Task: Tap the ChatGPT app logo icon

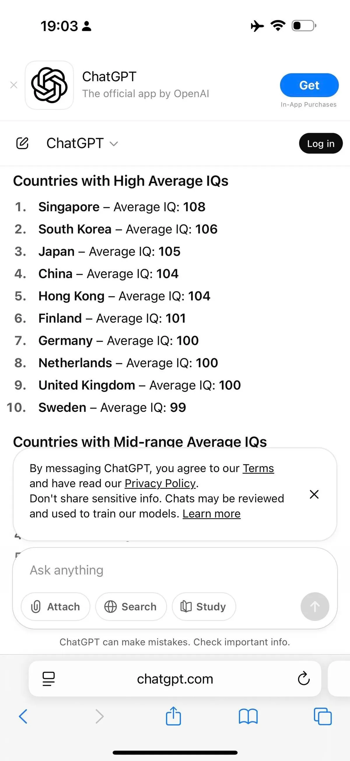Action: [x=49, y=85]
